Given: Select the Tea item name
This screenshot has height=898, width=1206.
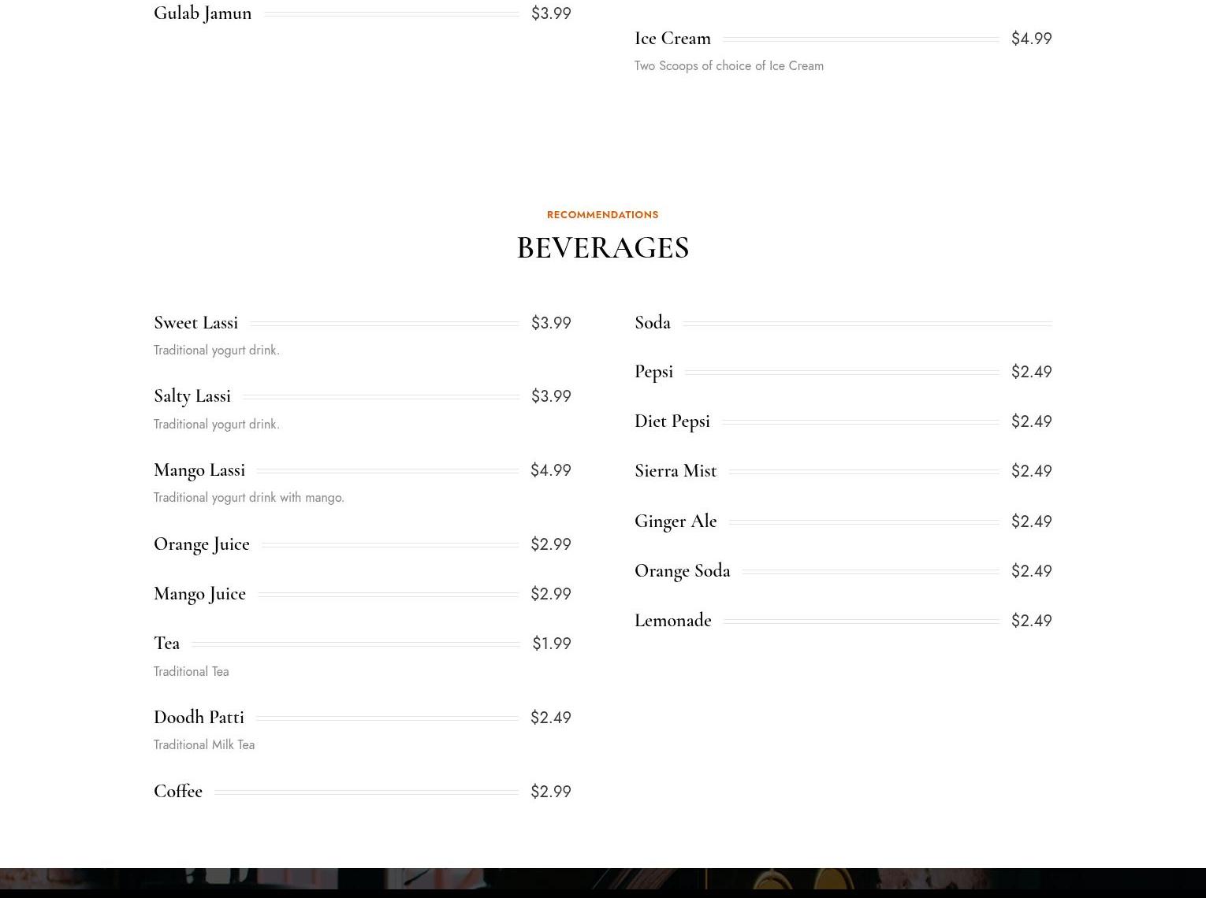Looking at the screenshot, I should pos(167,644).
